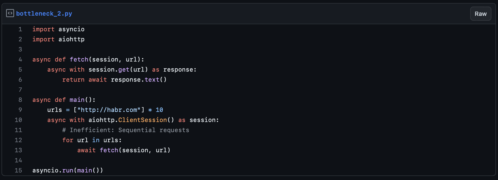Click the main function definition
The height and width of the screenshot is (180, 498).
point(64,100)
